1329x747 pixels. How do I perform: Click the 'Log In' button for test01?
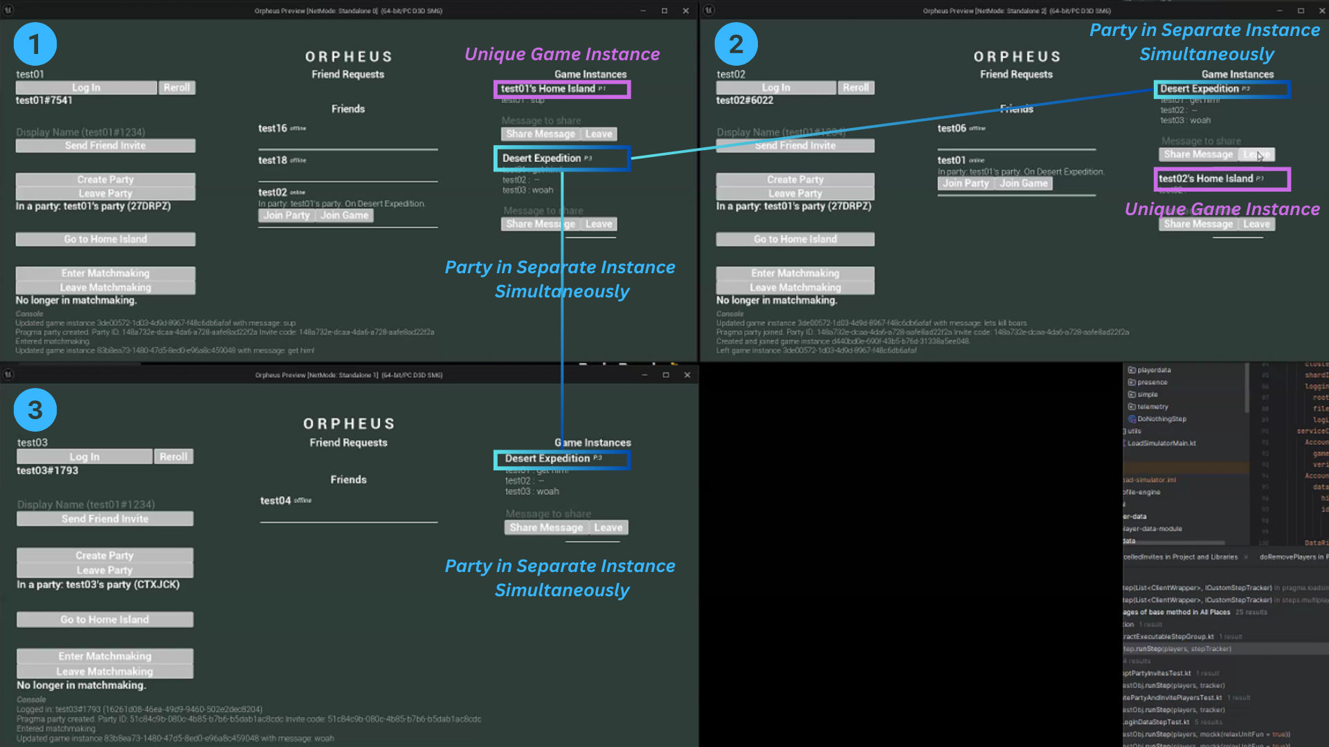85,86
